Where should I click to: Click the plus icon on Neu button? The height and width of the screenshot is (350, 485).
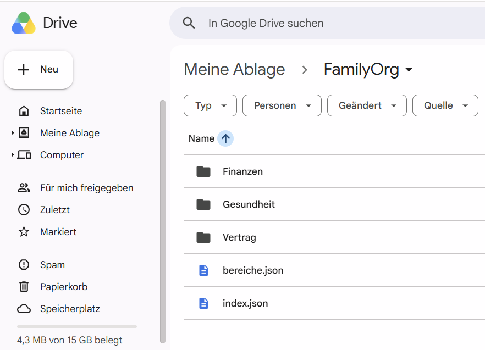click(x=24, y=70)
